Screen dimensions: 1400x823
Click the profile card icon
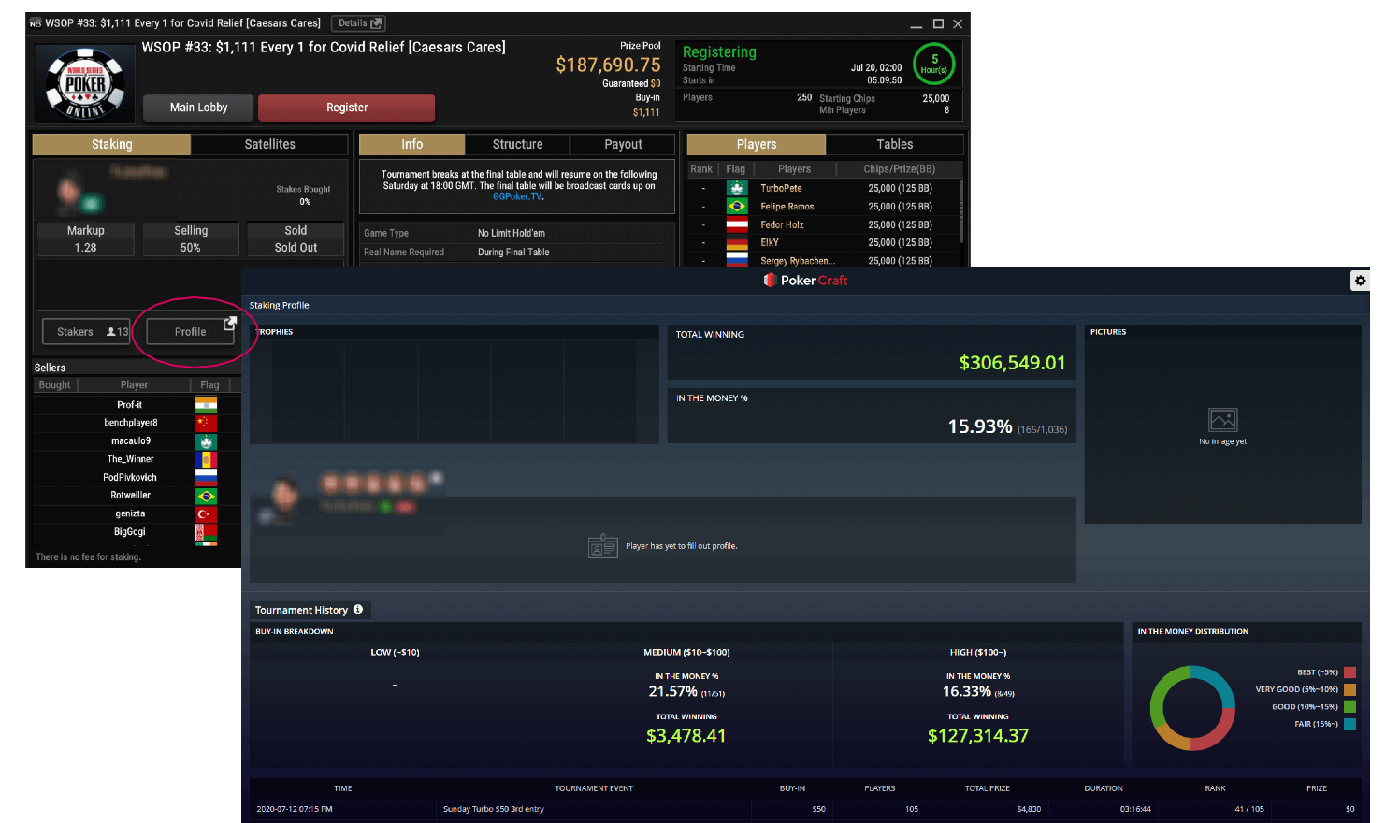pyautogui.click(x=602, y=546)
